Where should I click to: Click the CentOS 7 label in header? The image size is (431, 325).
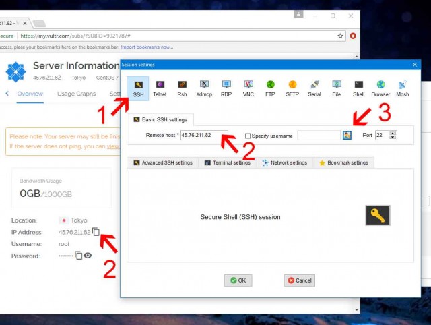pyautogui.click(x=107, y=78)
